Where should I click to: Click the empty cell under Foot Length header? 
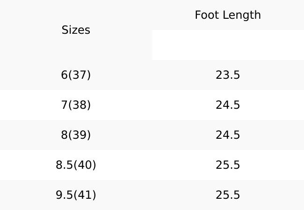228,45
